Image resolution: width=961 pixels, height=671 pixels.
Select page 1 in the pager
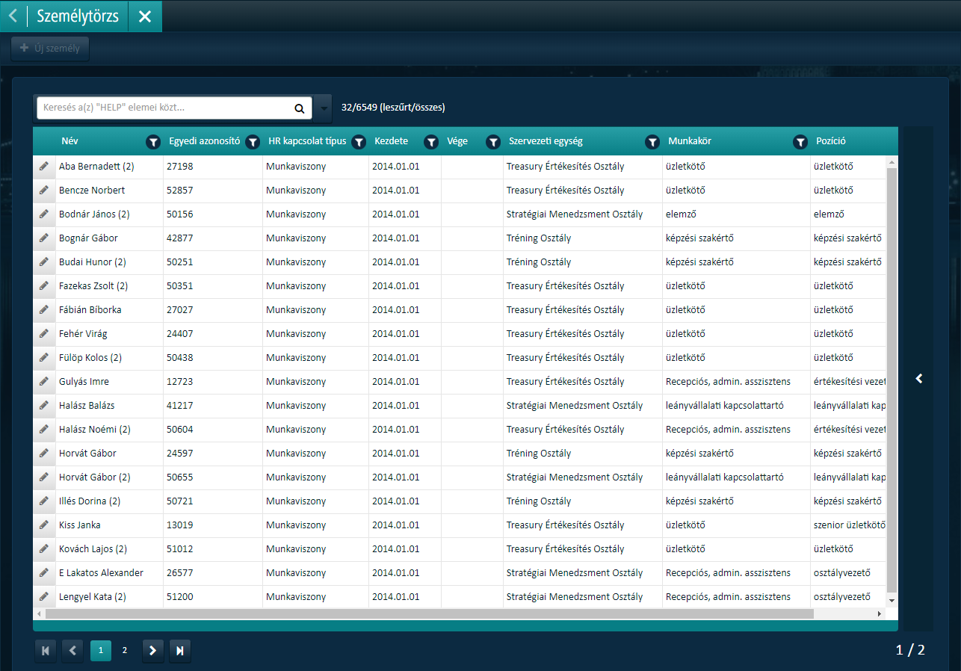(101, 651)
